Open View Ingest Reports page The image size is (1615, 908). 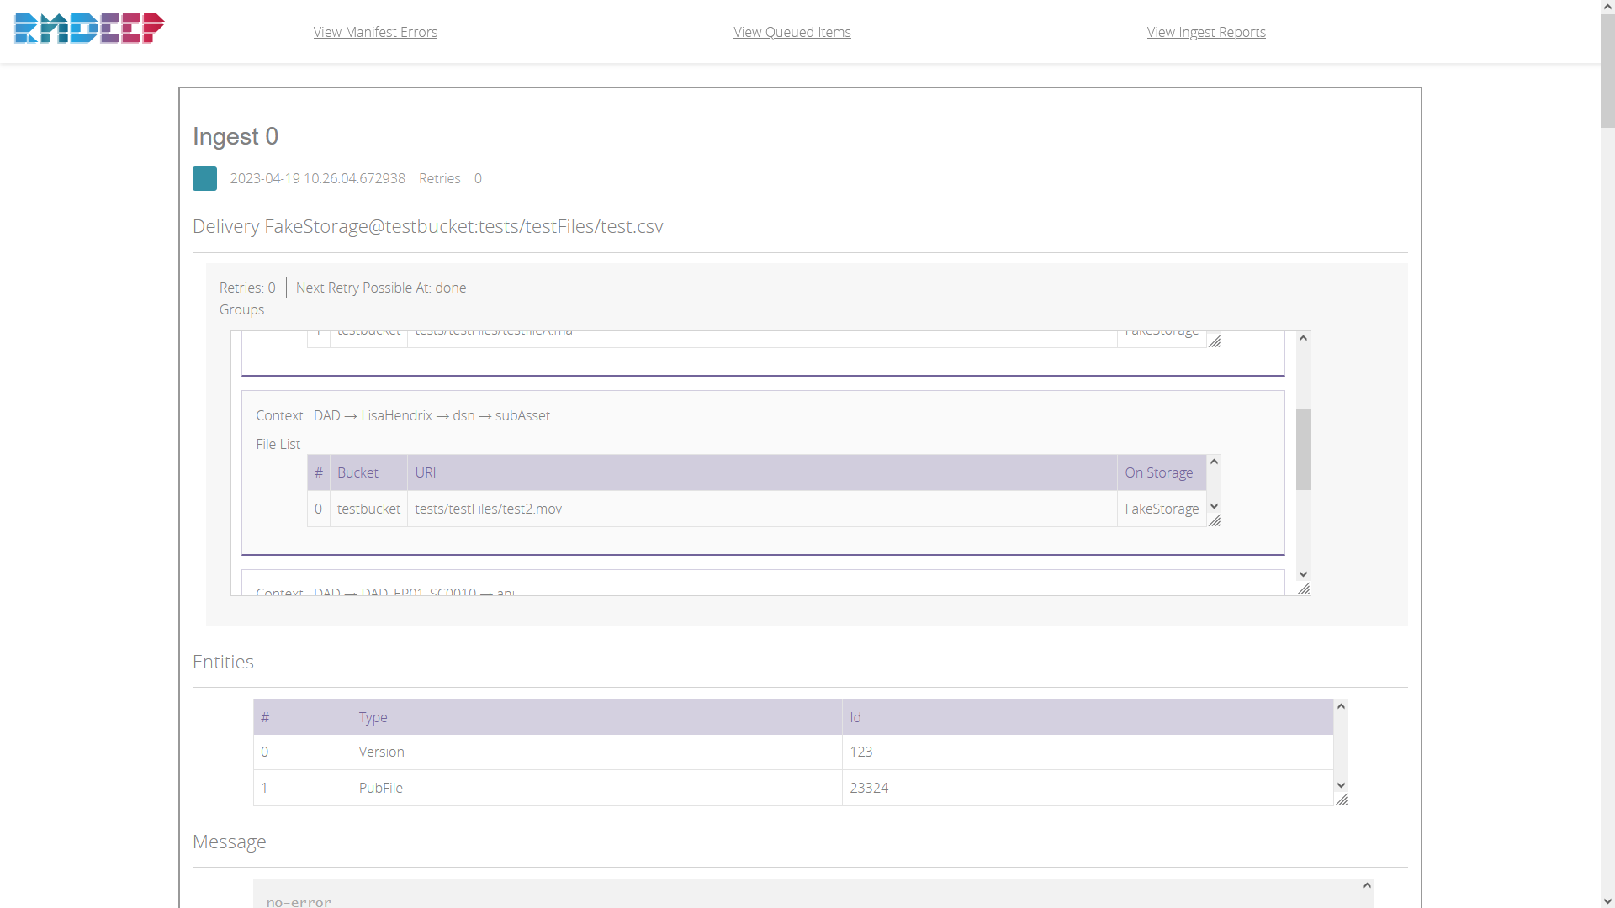tap(1205, 32)
